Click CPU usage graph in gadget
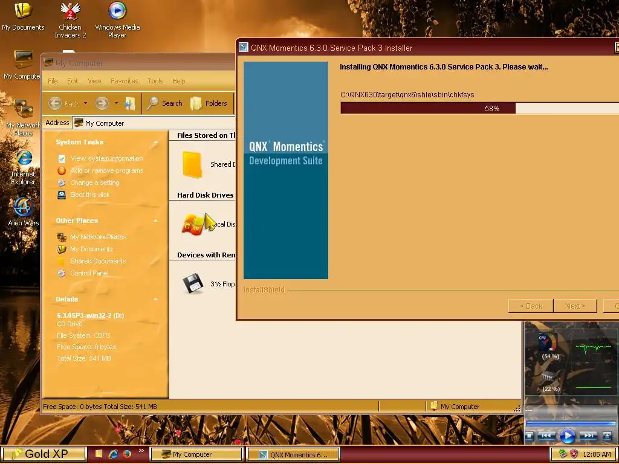619x464 pixels. click(x=594, y=347)
